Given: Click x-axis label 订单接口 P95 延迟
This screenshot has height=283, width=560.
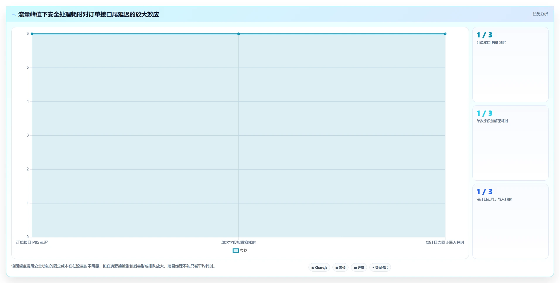Looking at the screenshot, I should pyautogui.click(x=32, y=242).
